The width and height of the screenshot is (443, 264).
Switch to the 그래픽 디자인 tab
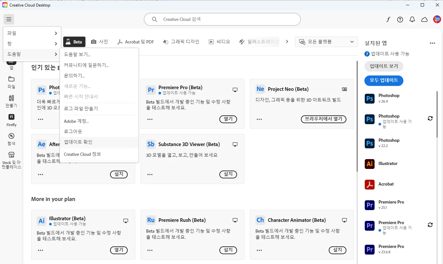point(181,42)
